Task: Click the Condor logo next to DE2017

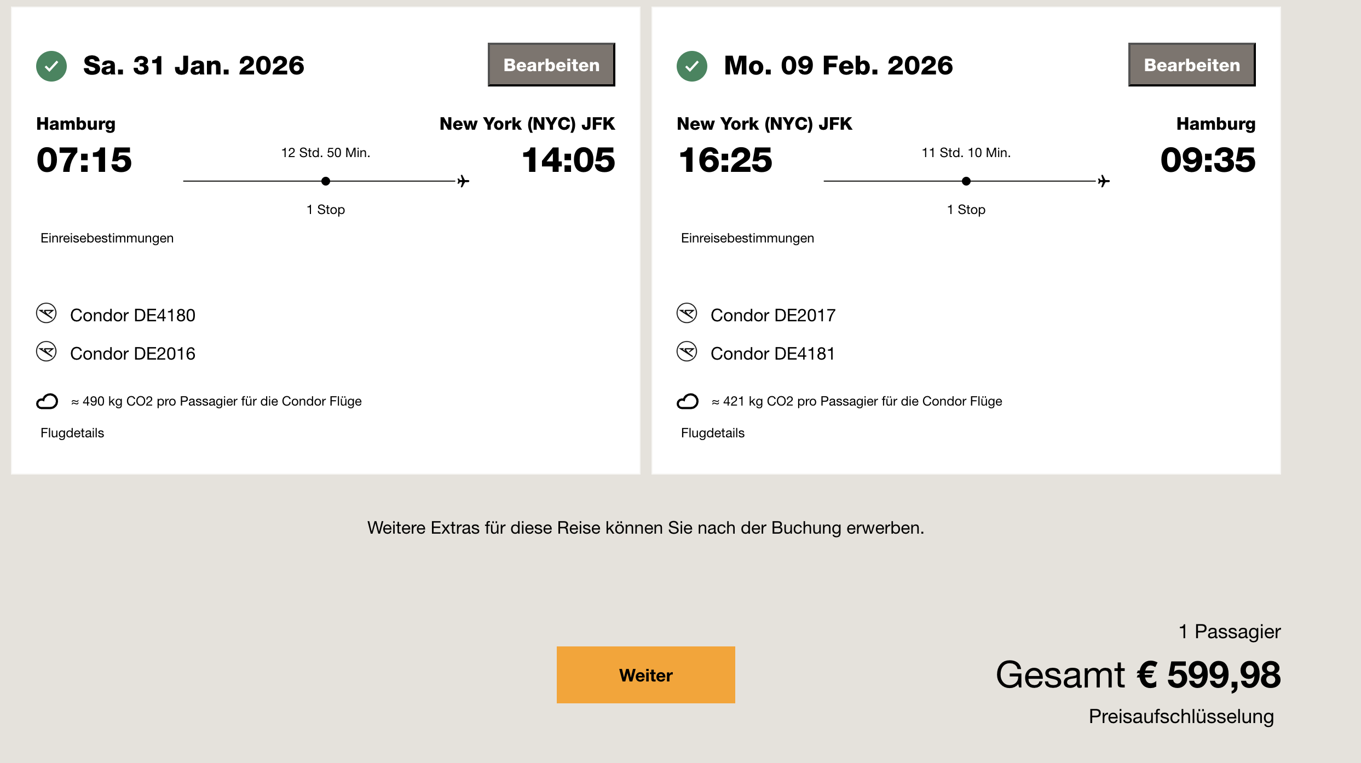Action: coord(687,314)
